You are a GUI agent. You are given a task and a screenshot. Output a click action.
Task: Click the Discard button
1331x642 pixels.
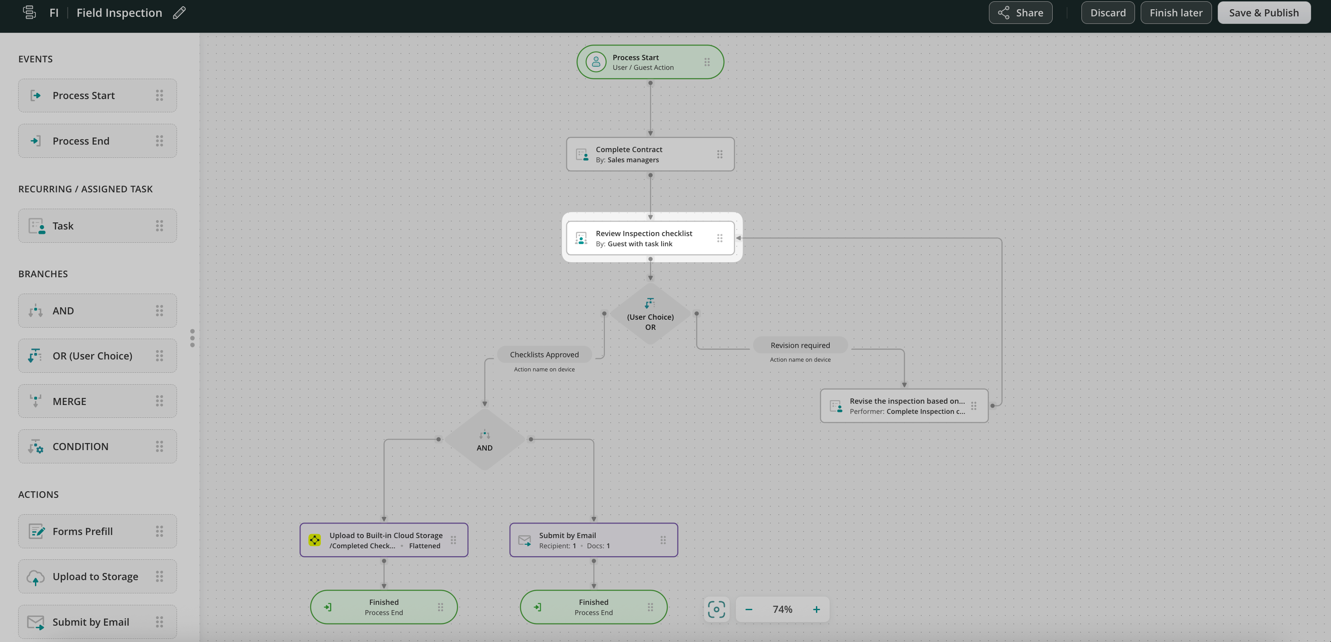(1107, 13)
